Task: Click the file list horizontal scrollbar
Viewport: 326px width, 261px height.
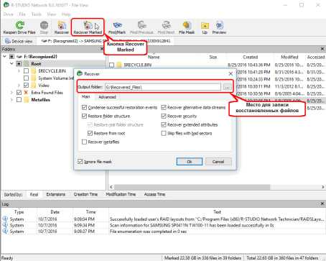Action: pyautogui.click(x=192, y=187)
